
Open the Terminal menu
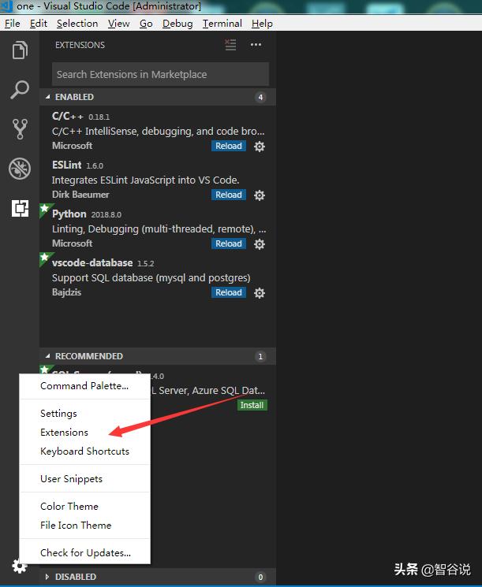pyautogui.click(x=222, y=24)
